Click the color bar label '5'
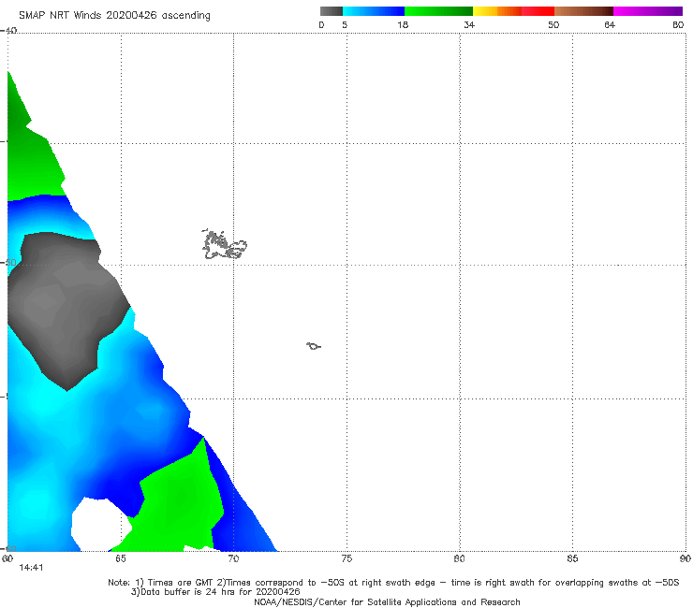693x608 pixels. [345, 24]
